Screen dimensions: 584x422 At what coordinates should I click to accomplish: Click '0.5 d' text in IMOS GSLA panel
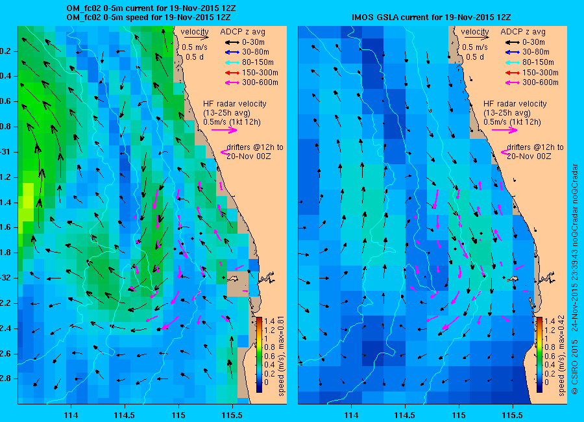(x=475, y=57)
